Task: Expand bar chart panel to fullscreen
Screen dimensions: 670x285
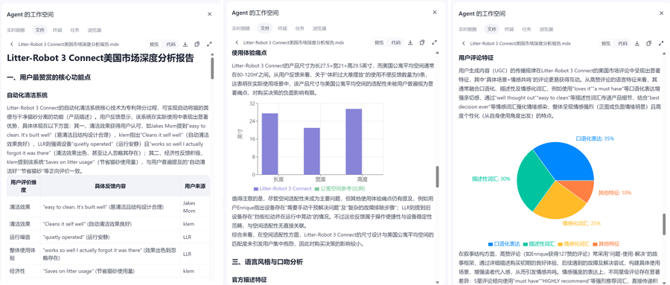Action: point(435,42)
